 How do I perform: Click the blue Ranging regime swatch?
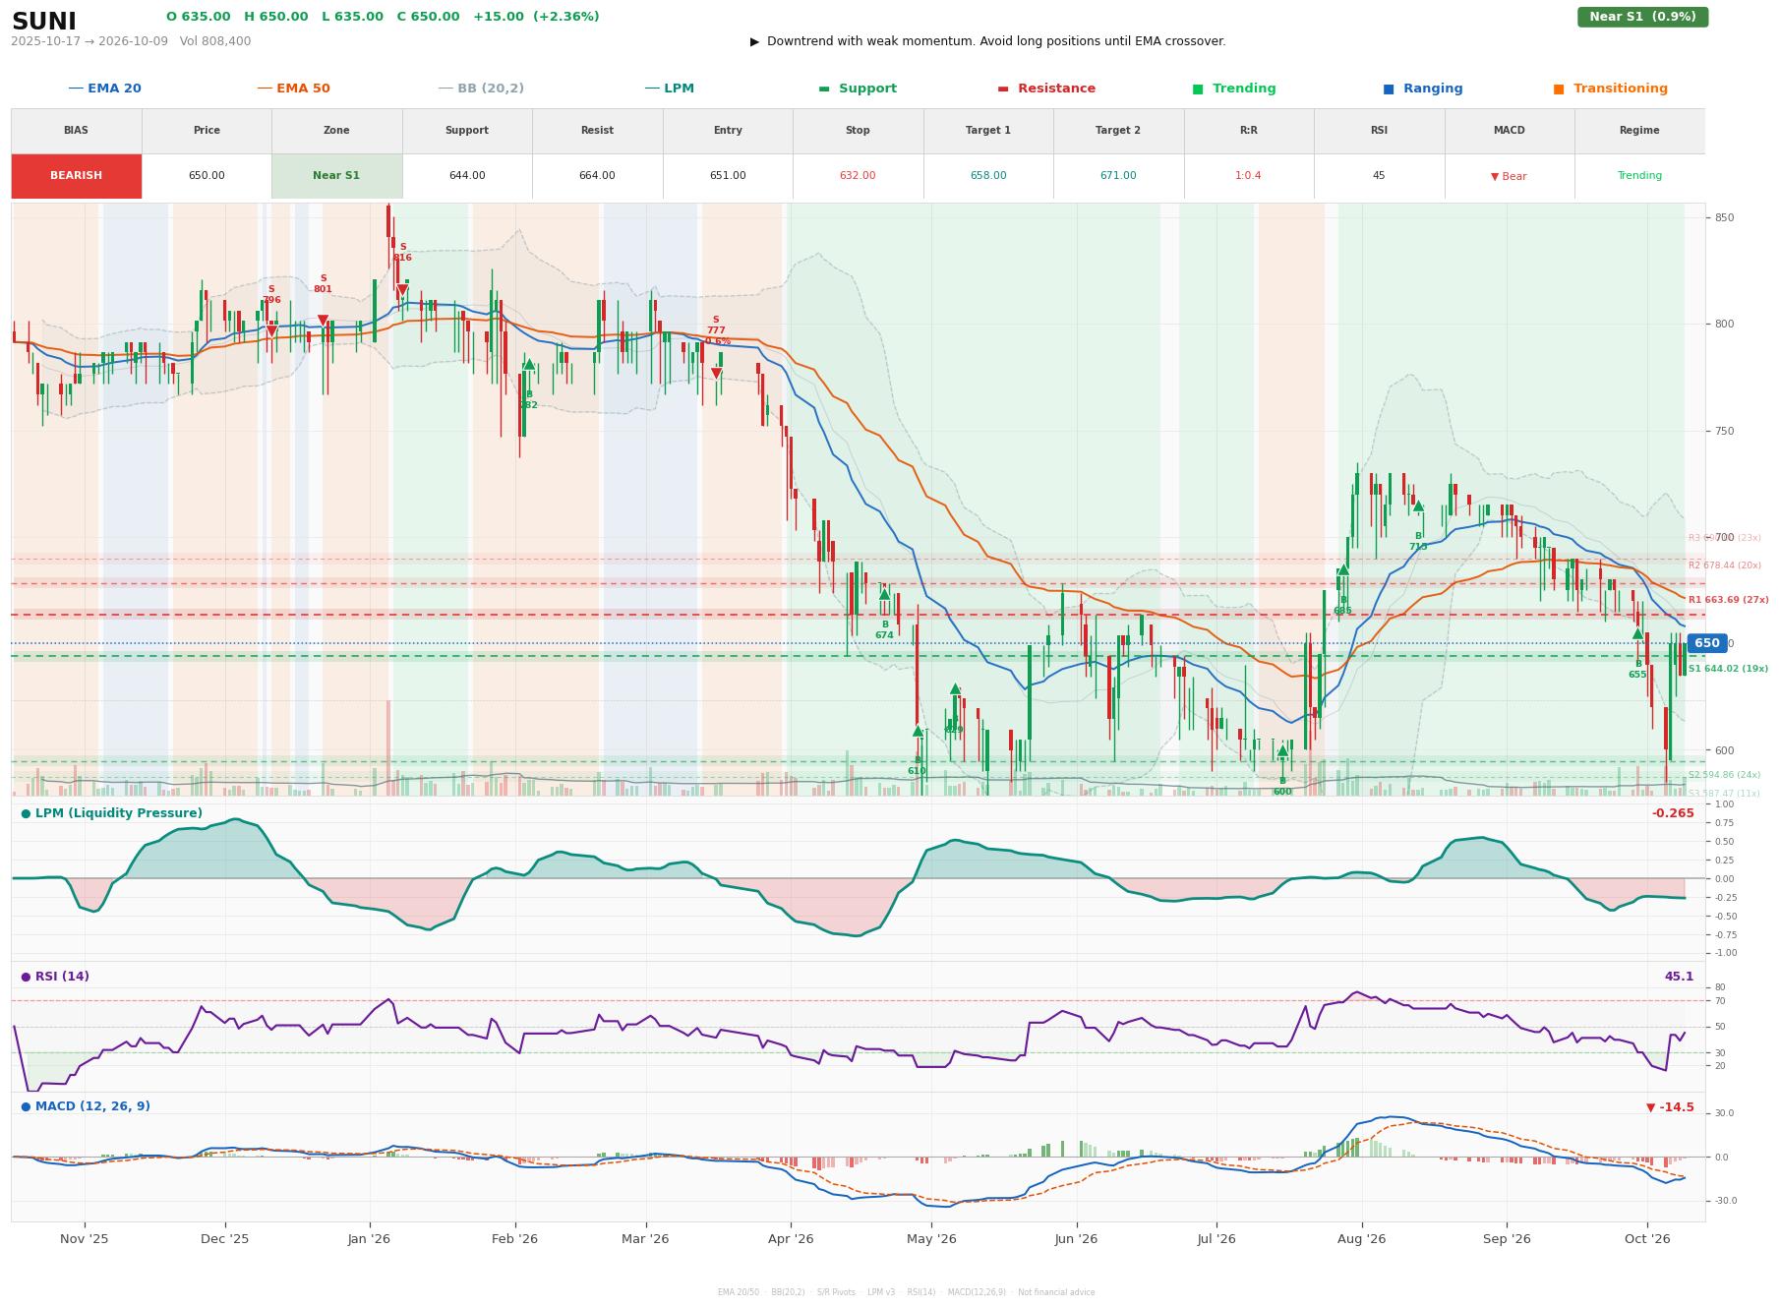pos(1389,89)
